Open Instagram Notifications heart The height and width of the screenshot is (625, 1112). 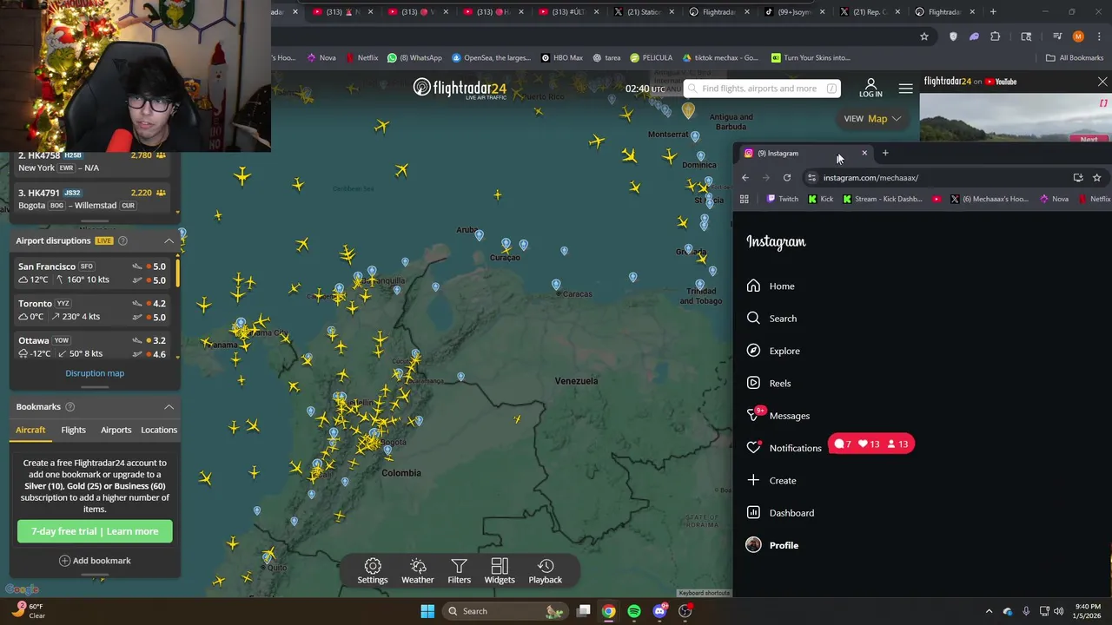(784, 448)
